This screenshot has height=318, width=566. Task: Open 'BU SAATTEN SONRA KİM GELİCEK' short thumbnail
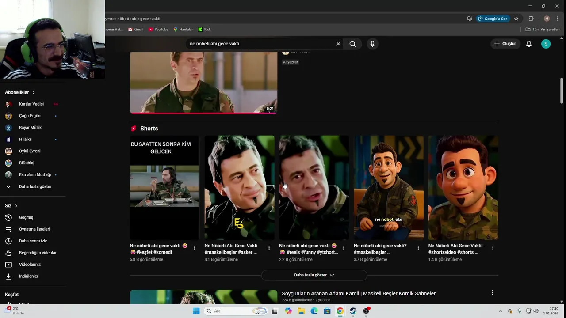tap(164, 188)
